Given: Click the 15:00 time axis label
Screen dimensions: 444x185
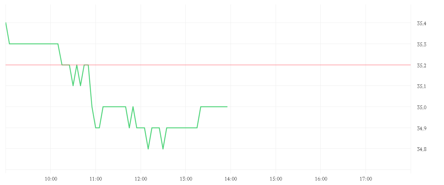Looking at the screenshot, I should point(276,179).
